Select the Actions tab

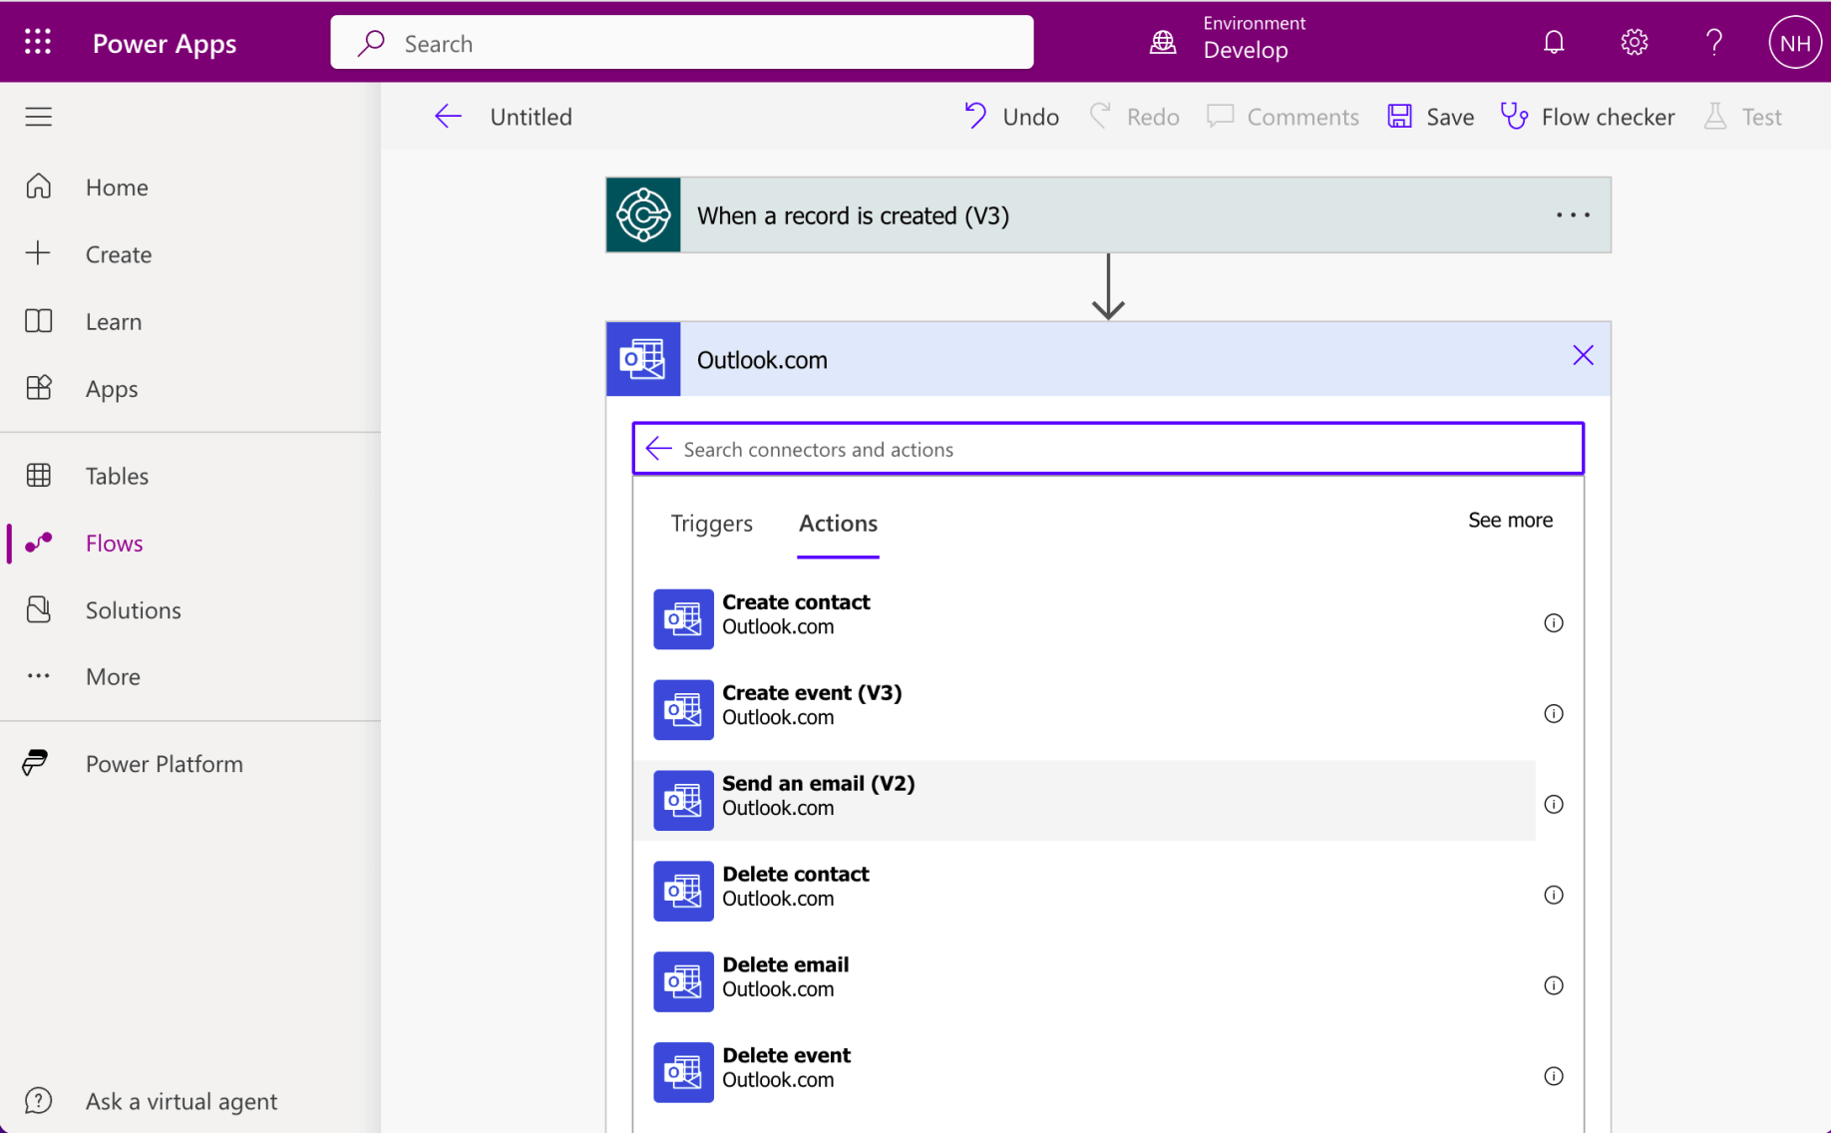pyautogui.click(x=838, y=524)
